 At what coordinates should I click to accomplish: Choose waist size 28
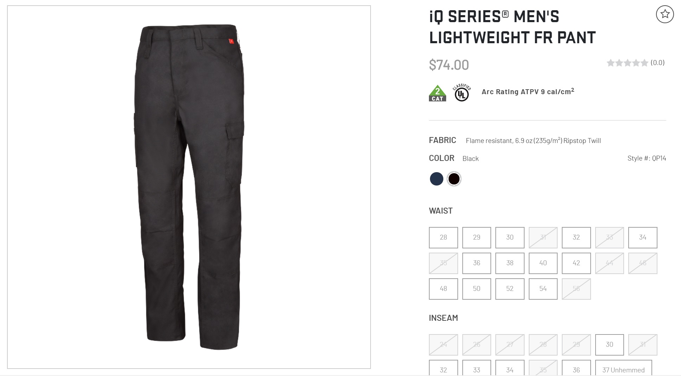pyautogui.click(x=443, y=238)
